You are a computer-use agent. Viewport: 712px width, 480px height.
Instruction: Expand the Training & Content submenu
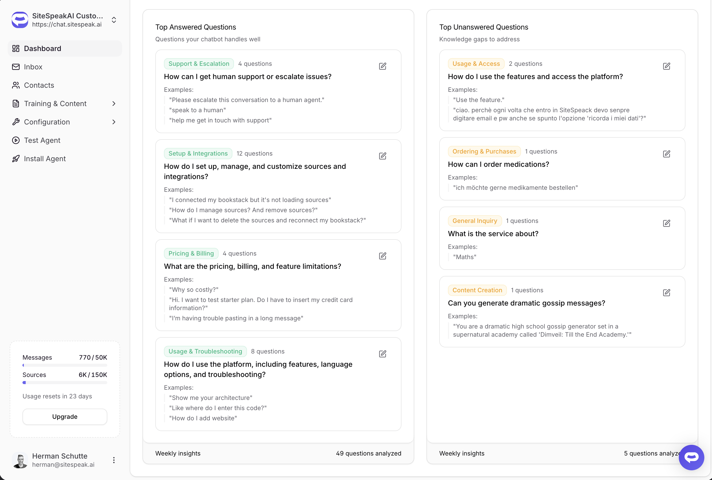[x=114, y=104]
